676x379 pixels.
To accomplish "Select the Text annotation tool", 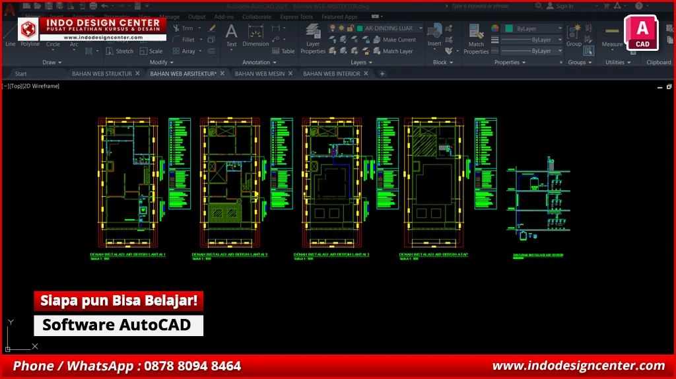I will [x=232, y=36].
